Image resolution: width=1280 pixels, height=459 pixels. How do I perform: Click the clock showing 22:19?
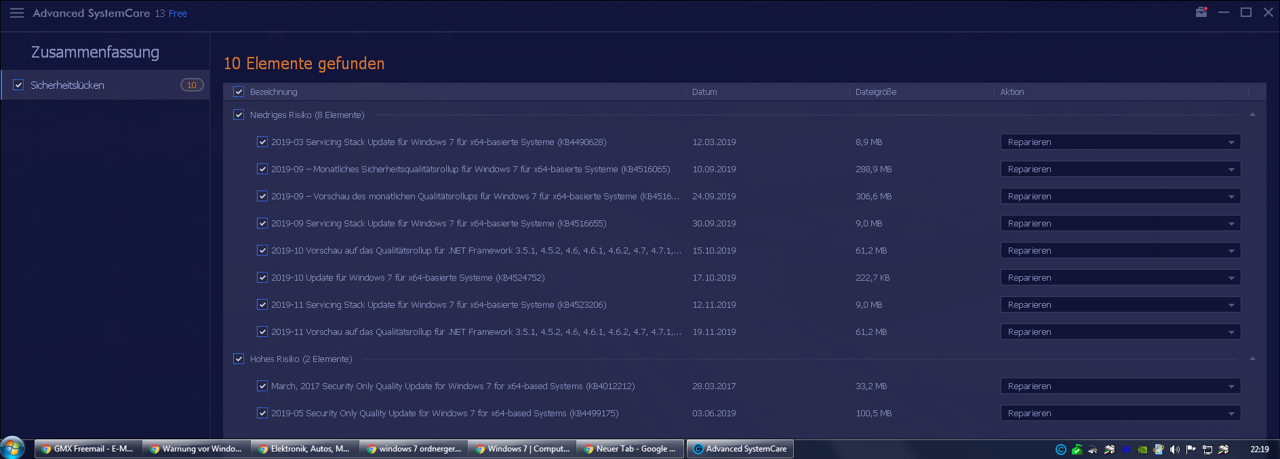(x=1260, y=450)
